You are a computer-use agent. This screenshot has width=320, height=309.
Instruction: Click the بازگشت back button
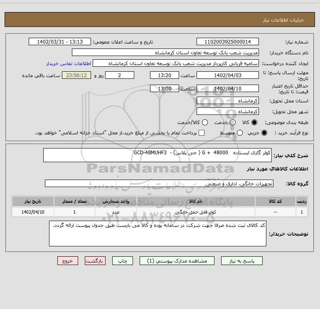pos(95,261)
